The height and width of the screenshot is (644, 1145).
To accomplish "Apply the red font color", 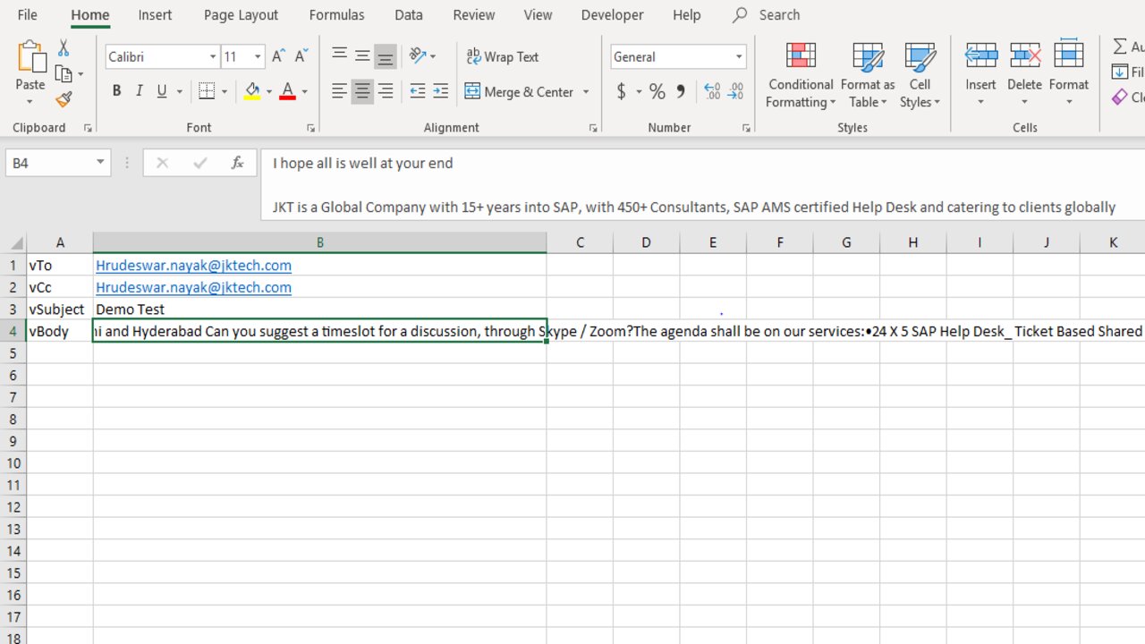I will click(288, 91).
